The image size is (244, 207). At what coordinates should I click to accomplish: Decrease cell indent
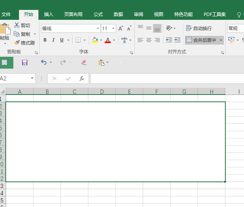169,40
